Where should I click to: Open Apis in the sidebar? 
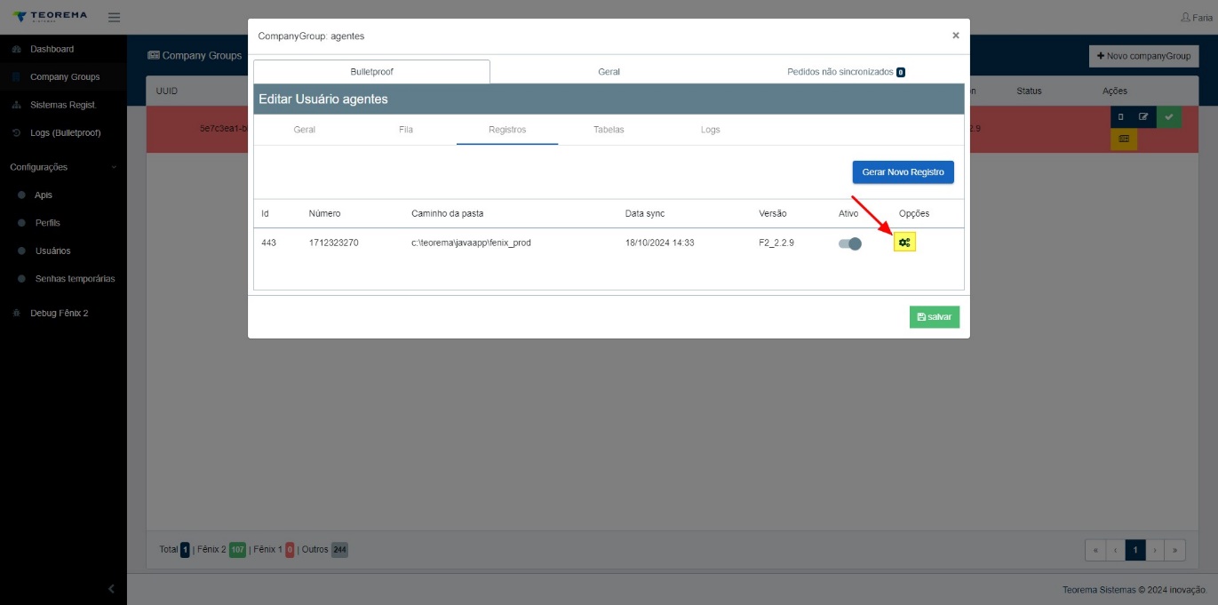(44, 195)
